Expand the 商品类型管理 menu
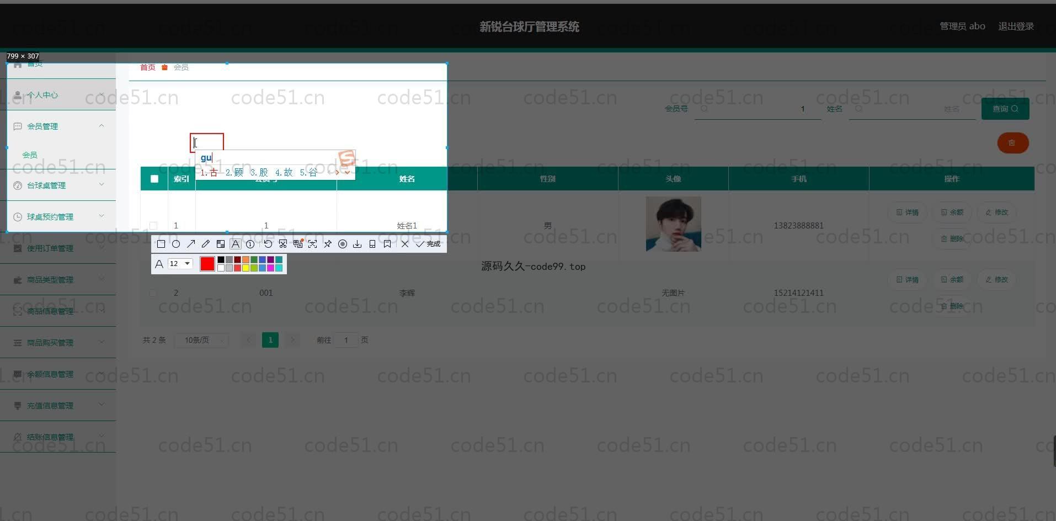The image size is (1056, 521). [x=58, y=280]
